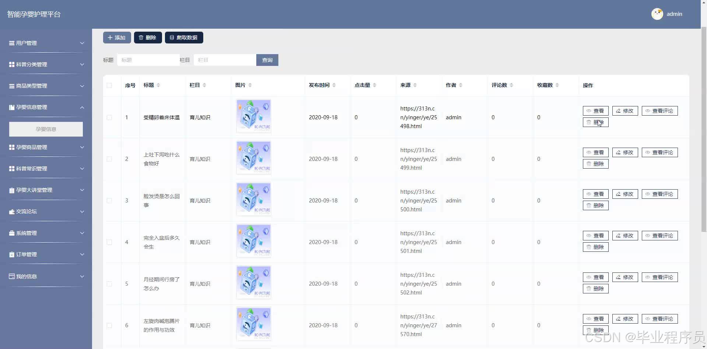The height and width of the screenshot is (349, 707).
Task: Click the 交流论坛 icon in sidebar
Action: coord(12,211)
